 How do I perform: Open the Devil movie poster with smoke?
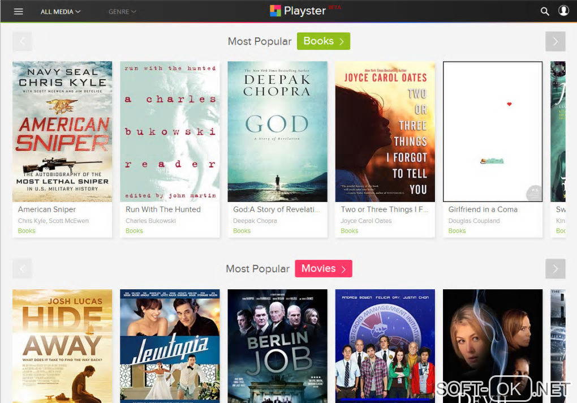pyautogui.click(x=493, y=346)
